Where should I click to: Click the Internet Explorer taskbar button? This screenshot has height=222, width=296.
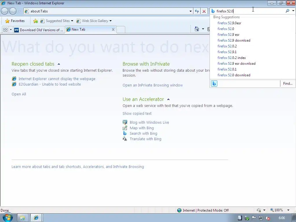coord(36,218)
